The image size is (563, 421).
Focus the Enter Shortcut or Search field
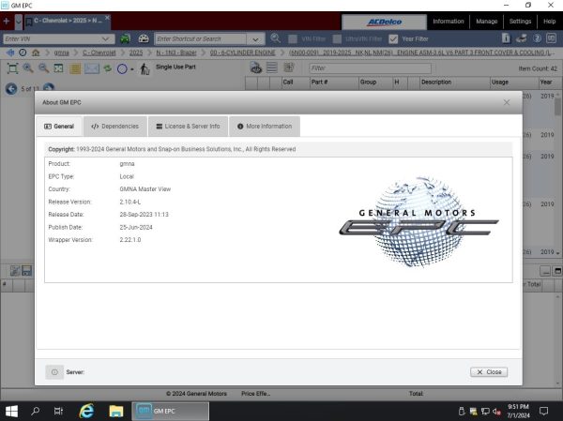201,38
